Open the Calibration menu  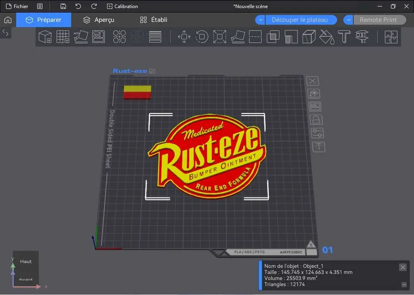tap(122, 6)
